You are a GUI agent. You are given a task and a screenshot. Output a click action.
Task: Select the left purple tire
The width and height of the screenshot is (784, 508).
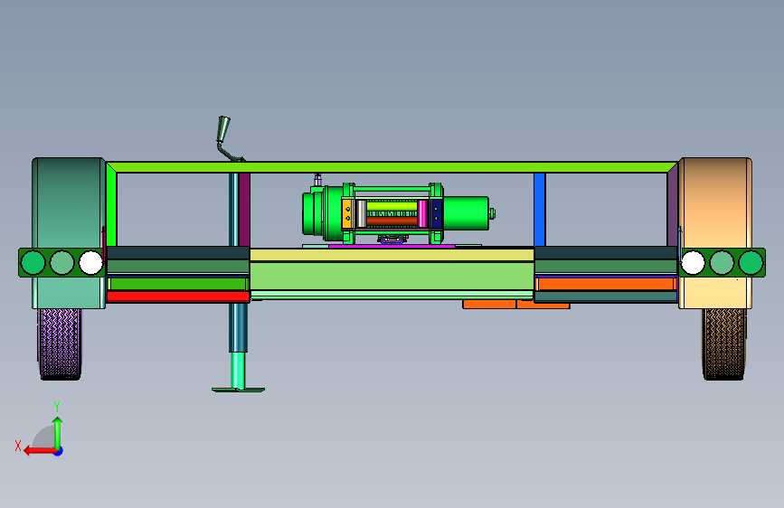click(x=60, y=344)
